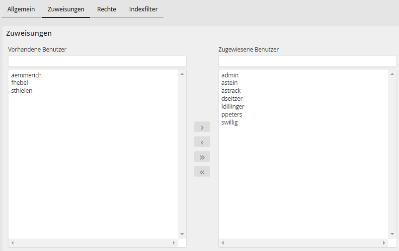Open the Allgemein tab
Viewport: 399px width, 251px height.
(21, 9)
